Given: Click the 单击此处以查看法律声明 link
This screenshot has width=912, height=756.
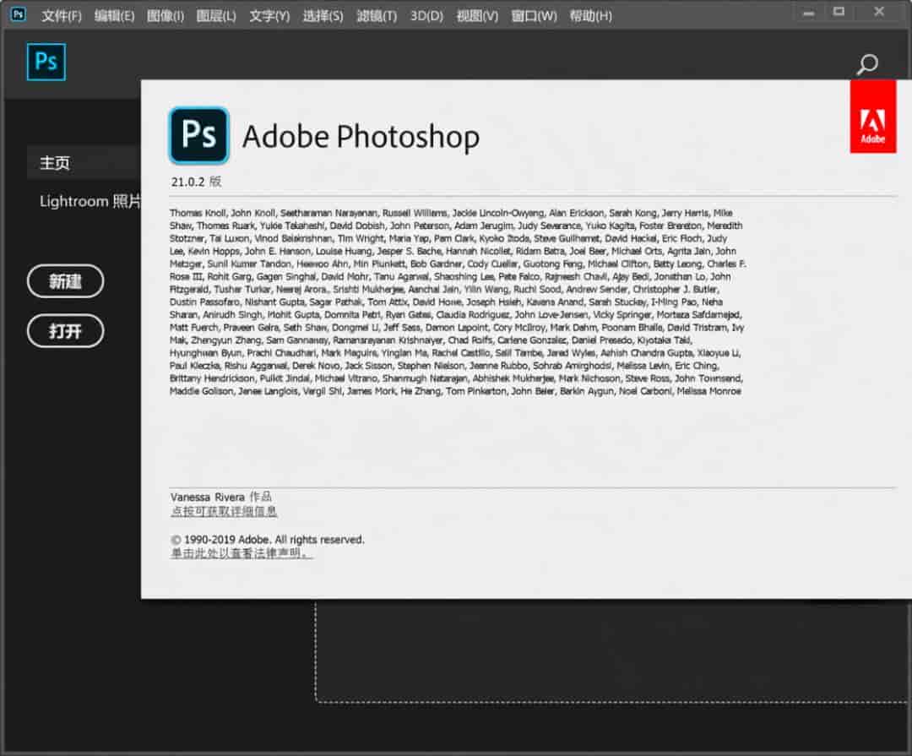Looking at the screenshot, I should tap(241, 553).
